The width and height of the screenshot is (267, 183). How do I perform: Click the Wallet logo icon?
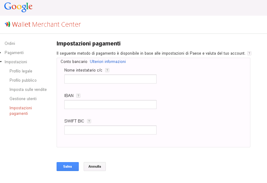click(7, 25)
